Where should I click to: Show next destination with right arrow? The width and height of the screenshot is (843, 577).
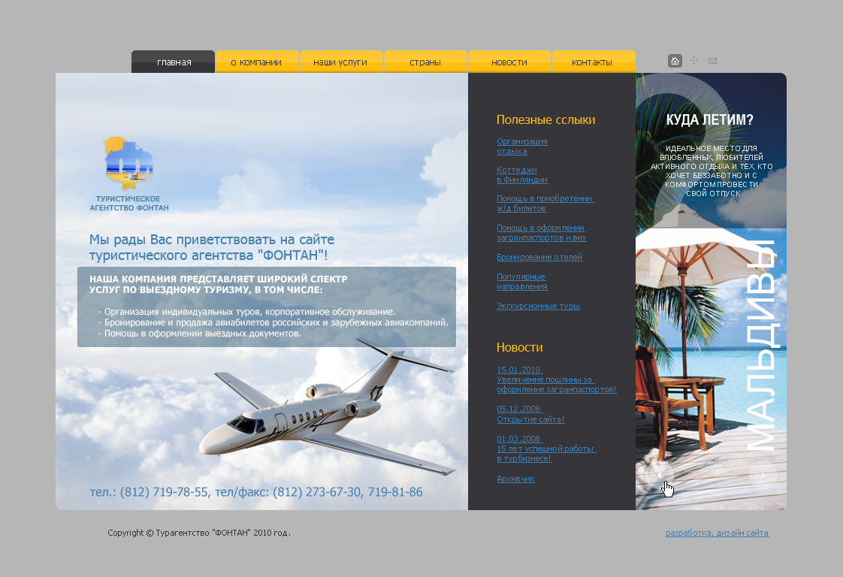pyautogui.click(x=763, y=475)
